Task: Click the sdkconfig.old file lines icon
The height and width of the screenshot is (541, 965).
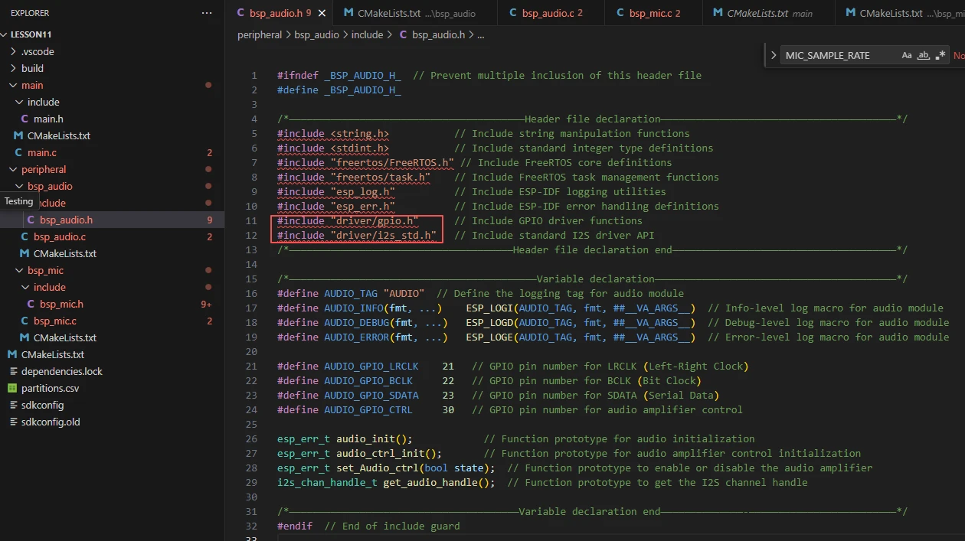Action: 12,422
